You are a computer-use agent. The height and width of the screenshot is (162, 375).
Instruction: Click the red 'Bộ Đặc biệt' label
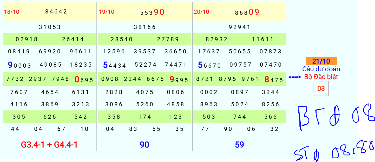321,77
